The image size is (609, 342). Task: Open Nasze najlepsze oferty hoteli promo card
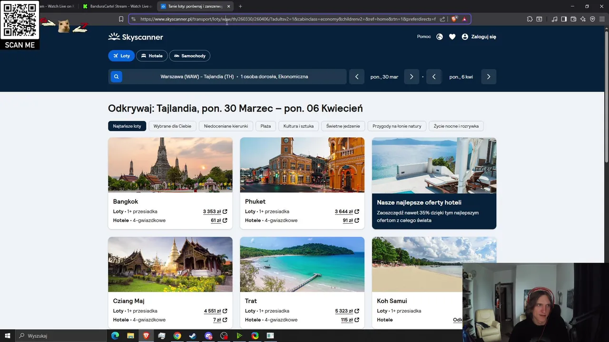pos(434,183)
